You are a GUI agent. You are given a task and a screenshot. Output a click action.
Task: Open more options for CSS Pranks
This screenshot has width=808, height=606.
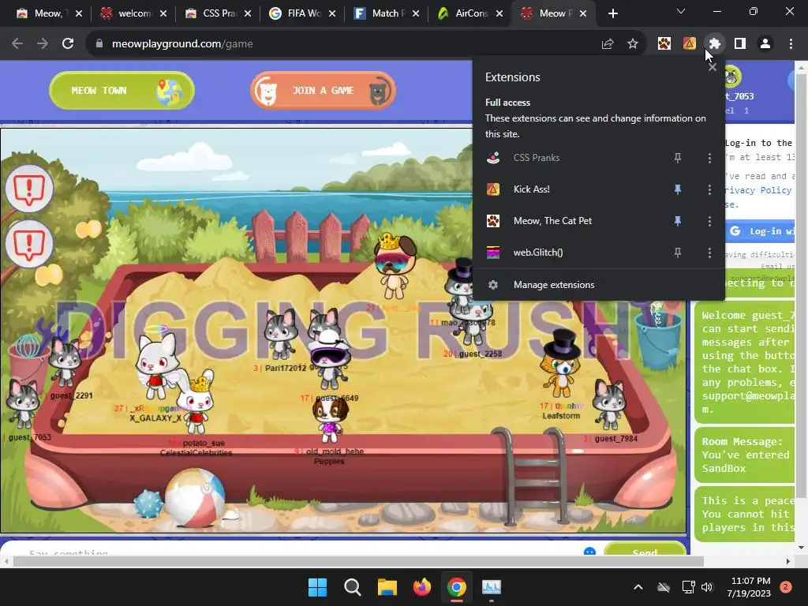[709, 158]
